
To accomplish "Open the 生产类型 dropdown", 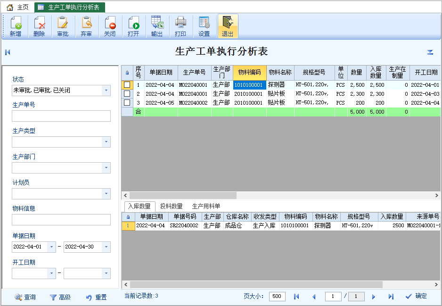I will [x=106, y=142].
